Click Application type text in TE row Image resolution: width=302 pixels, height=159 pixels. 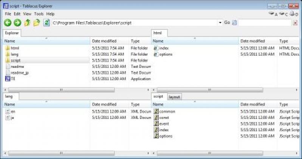(x=141, y=79)
